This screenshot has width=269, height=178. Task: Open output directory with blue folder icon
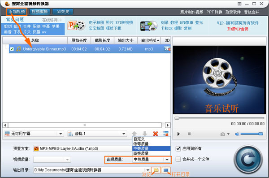(x=166, y=170)
